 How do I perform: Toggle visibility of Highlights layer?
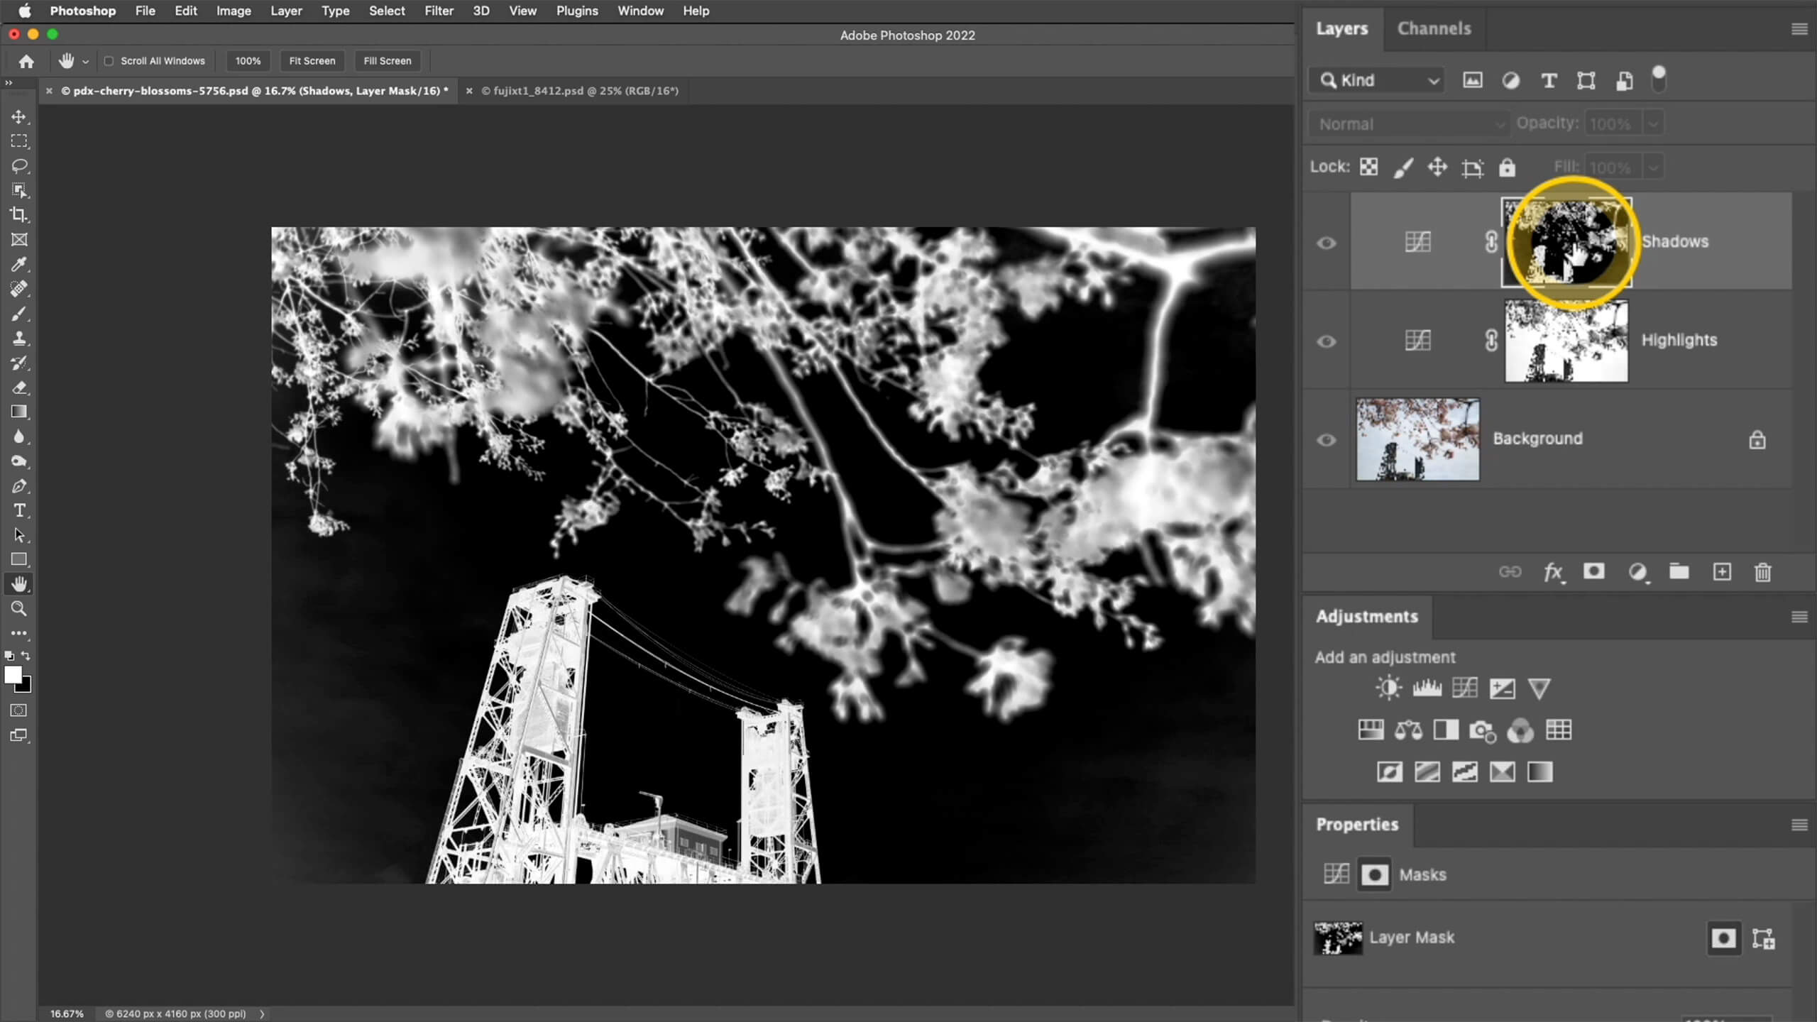1326,341
